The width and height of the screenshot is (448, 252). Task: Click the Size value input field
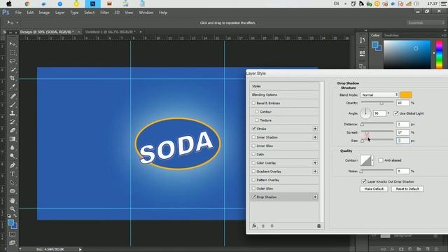pyautogui.click(x=403, y=141)
